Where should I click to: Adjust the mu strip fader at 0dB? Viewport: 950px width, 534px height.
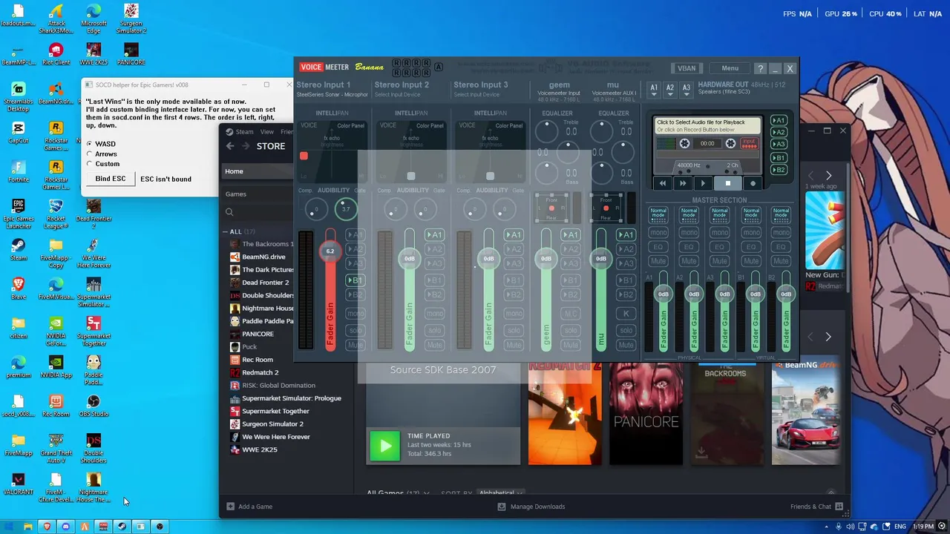[601, 259]
